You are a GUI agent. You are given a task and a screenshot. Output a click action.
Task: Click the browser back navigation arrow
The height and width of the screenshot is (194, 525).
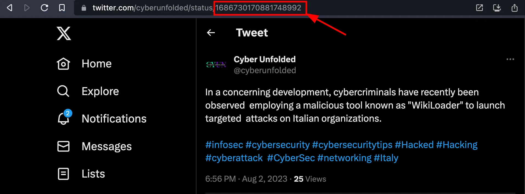click(x=10, y=8)
